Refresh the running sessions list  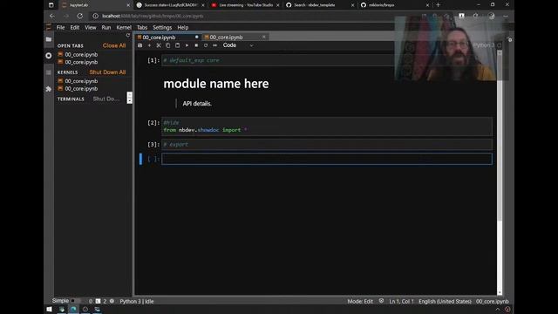point(128,35)
